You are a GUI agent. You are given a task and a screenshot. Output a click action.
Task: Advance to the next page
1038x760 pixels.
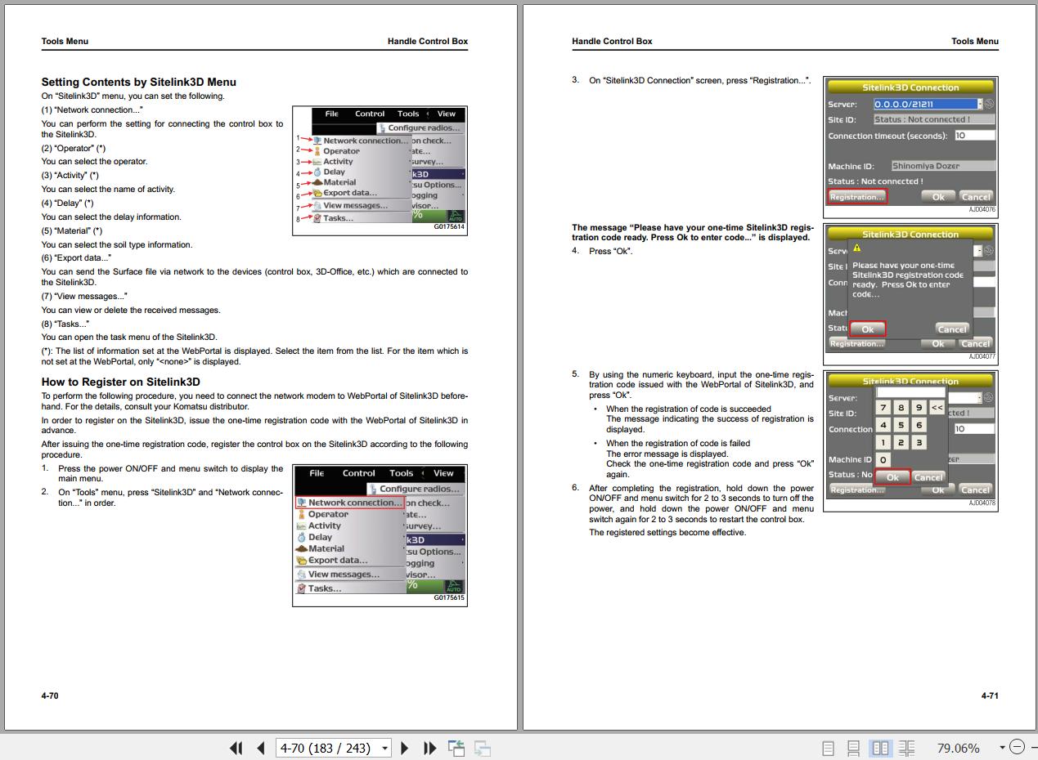click(405, 748)
